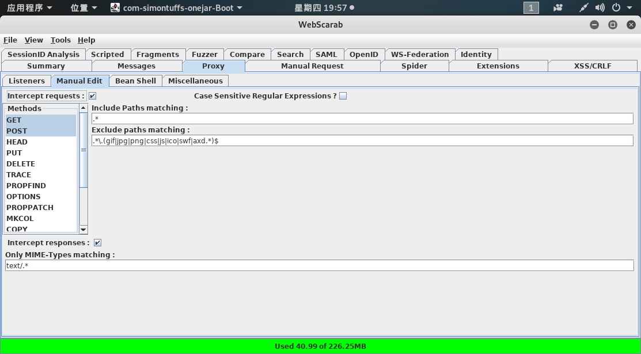641x354 pixels.
Task: Maximize the WebScarab window
Action: click(612, 25)
